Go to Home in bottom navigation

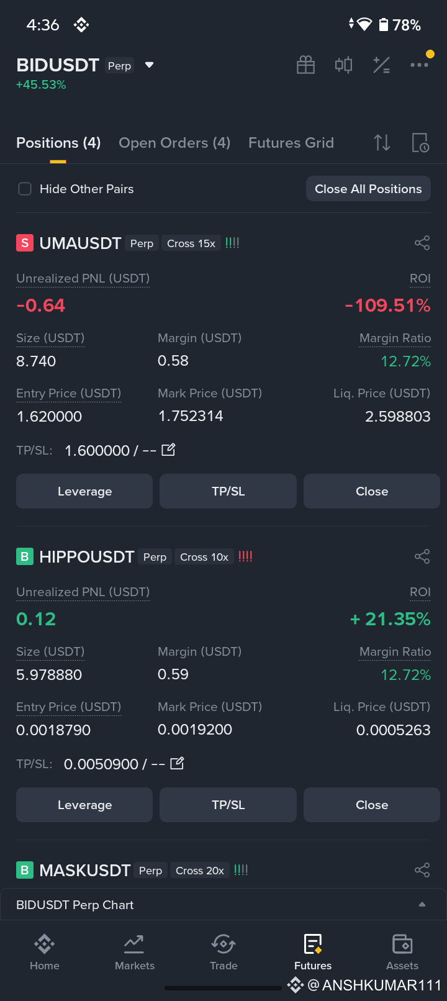click(45, 953)
